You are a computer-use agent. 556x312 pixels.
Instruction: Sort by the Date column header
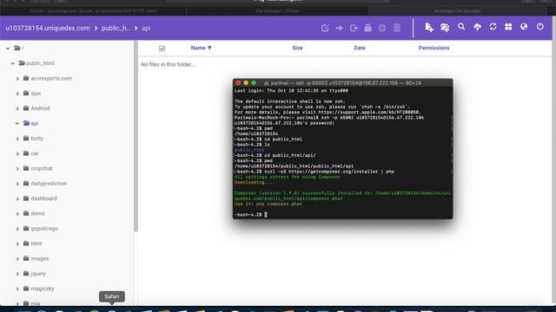pos(360,48)
